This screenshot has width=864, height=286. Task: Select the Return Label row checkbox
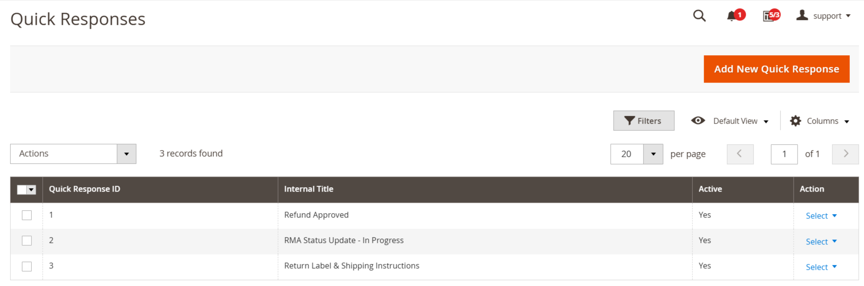[x=27, y=266]
